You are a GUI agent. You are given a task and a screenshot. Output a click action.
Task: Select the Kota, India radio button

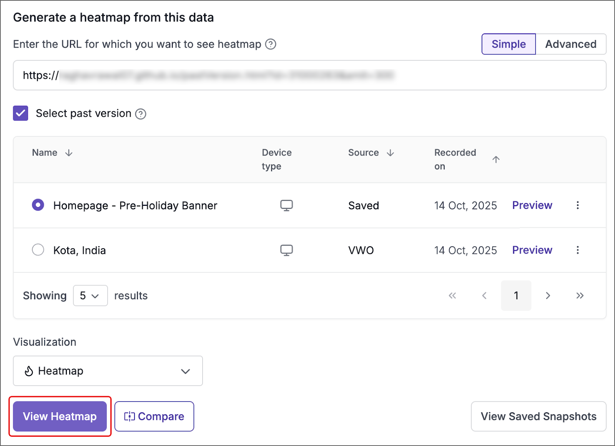(38, 250)
